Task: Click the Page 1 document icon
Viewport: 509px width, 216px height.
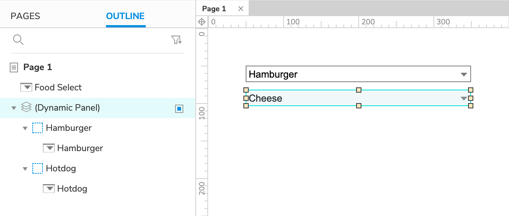Action: pos(14,67)
